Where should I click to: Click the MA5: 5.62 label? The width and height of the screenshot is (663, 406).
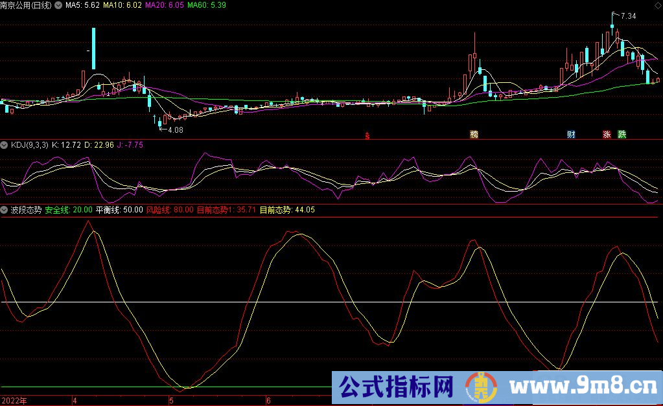point(82,5)
